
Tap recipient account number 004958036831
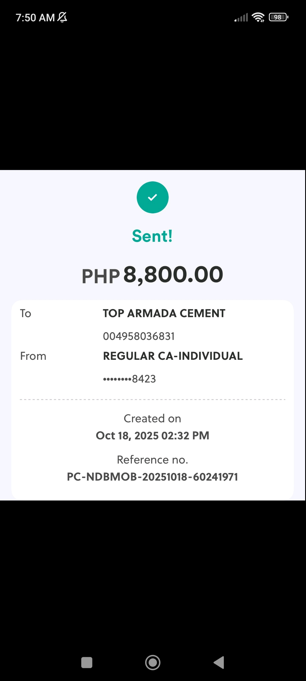pyautogui.click(x=139, y=336)
